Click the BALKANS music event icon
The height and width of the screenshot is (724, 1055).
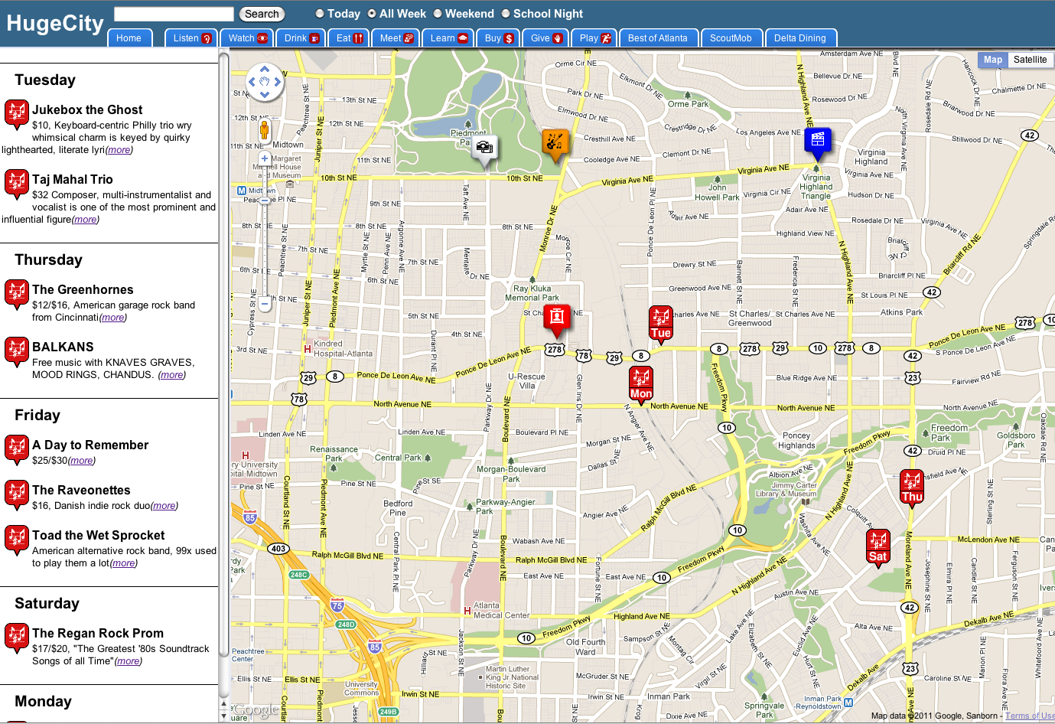click(17, 351)
